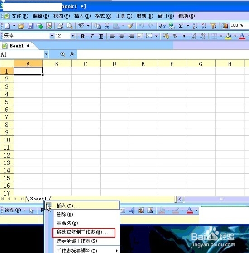Toggle italic formatting

point(92,36)
